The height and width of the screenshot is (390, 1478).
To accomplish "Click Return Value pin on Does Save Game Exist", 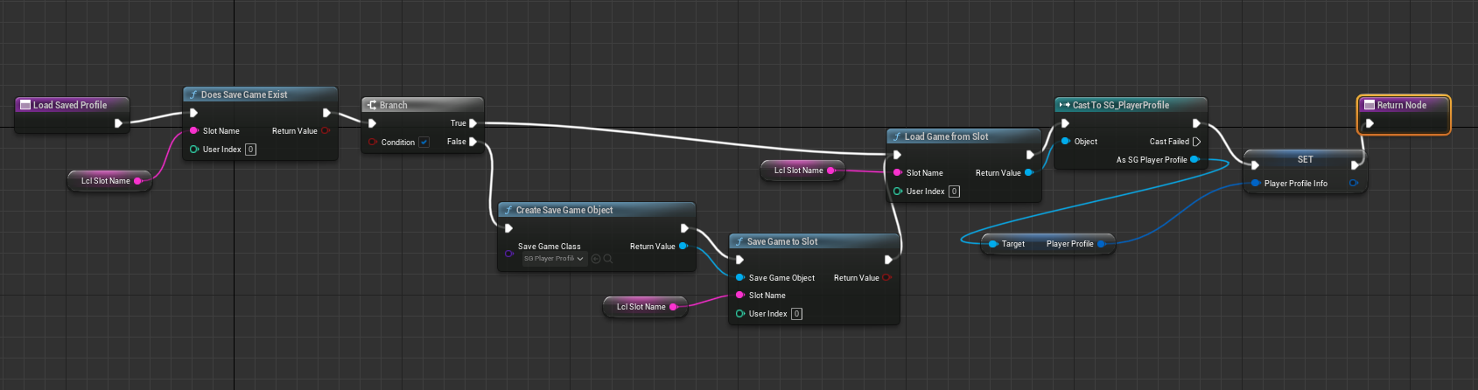I will point(326,131).
